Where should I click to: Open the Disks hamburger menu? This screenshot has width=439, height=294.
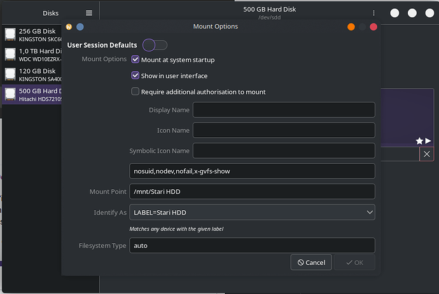click(x=89, y=13)
